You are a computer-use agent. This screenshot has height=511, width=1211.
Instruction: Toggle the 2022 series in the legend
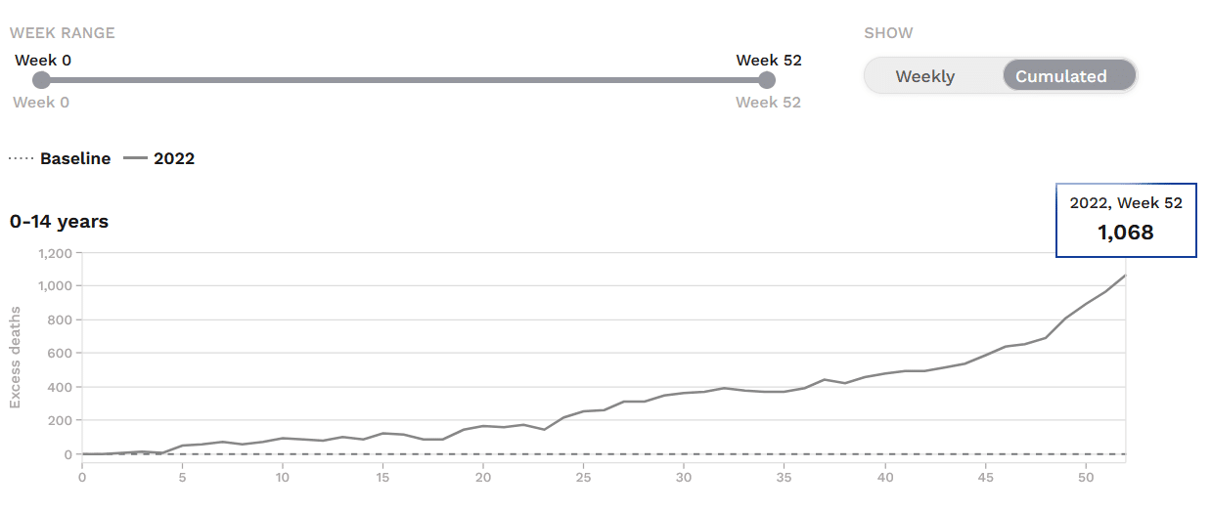pyautogui.click(x=159, y=158)
